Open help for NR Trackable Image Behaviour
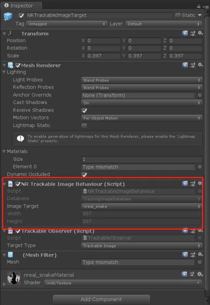 coord(185,184)
